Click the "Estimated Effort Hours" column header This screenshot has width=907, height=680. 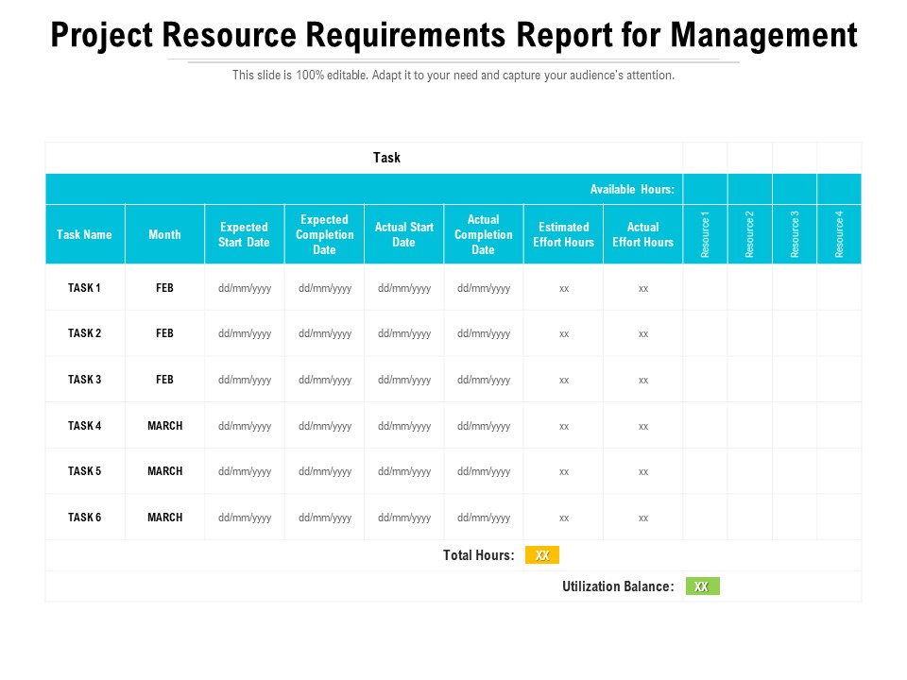tap(563, 234)
